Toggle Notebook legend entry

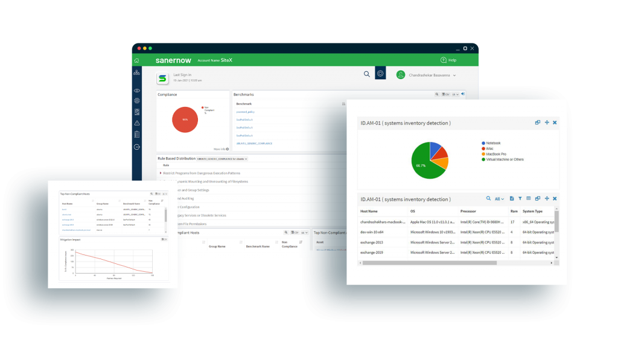tap(491, 143)
